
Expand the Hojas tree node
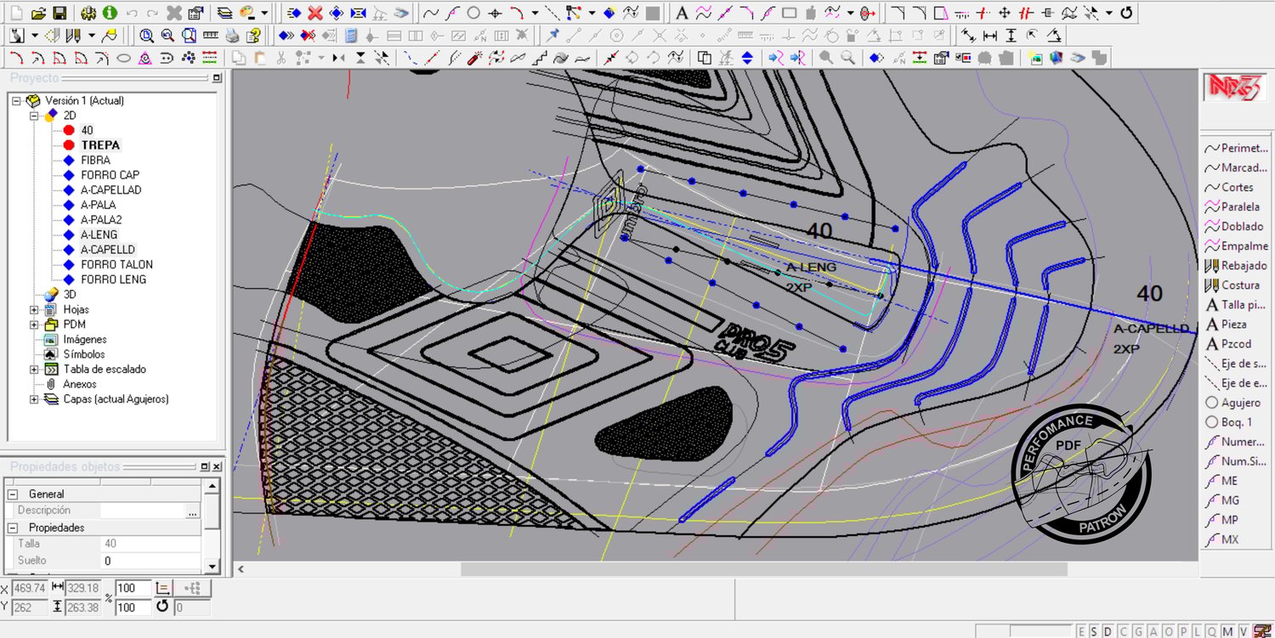[x=35, y=309]
